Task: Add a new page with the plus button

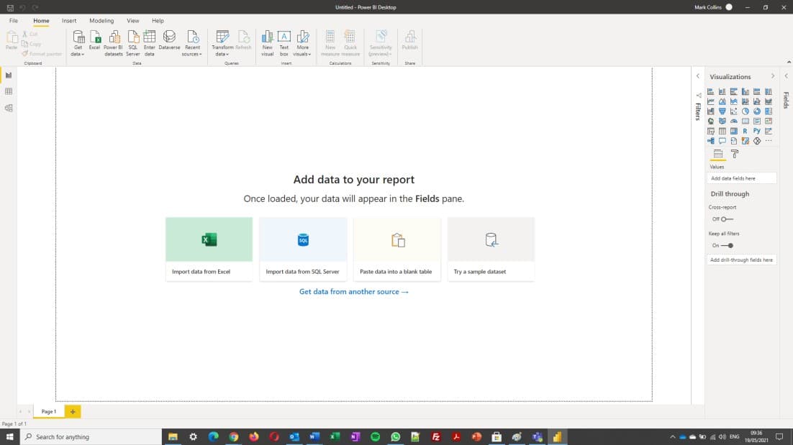Action: point(73,412)
